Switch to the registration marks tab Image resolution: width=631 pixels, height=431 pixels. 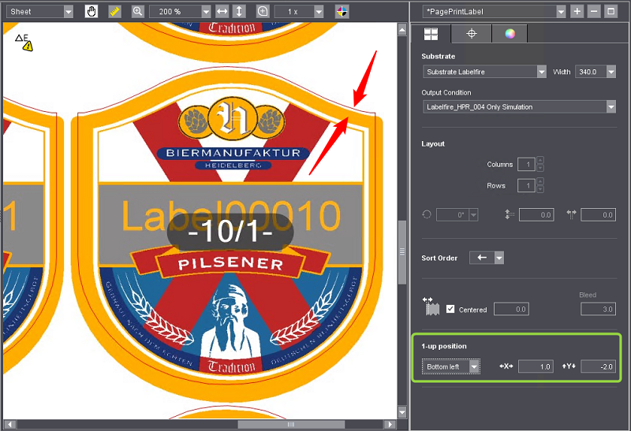pos(471,33)
